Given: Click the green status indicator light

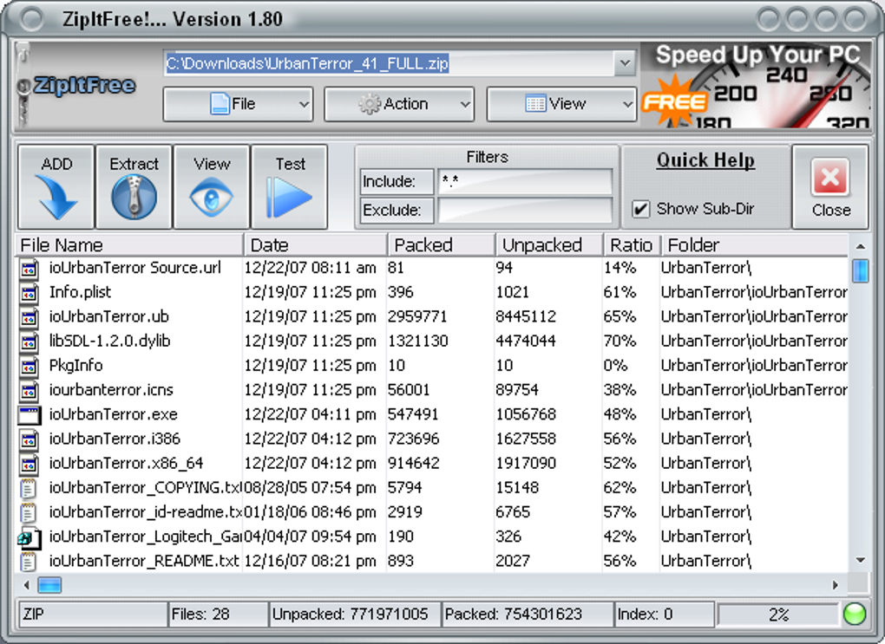Looking at the screenshot, I should 854,615.
